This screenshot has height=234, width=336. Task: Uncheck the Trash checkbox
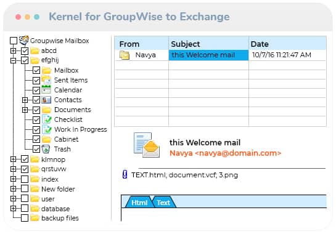36,149
